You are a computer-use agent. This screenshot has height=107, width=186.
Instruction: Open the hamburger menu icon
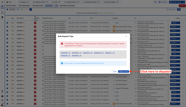click(2, 2)
